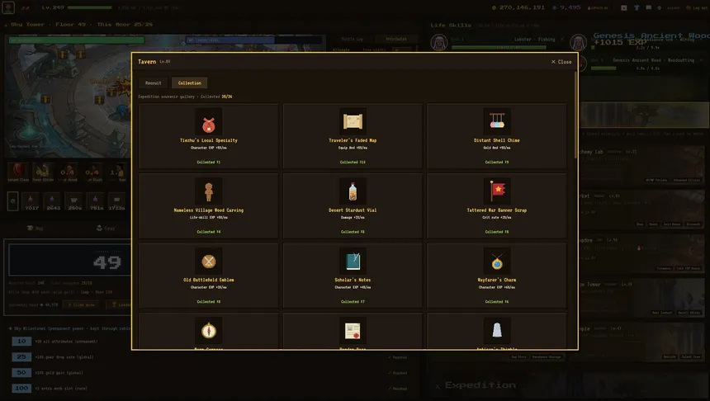Select the Desert Stardust Vial bottle icon
This screenshot has width=710, height=401.
coord(353,191)
